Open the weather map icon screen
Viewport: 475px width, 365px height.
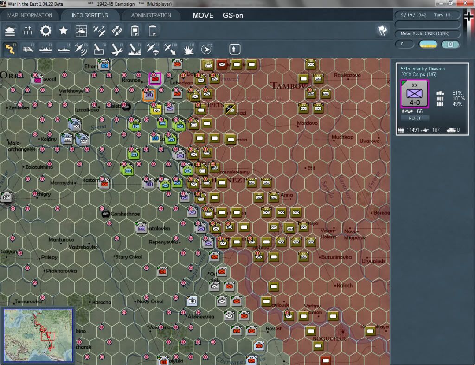[81, 31]
